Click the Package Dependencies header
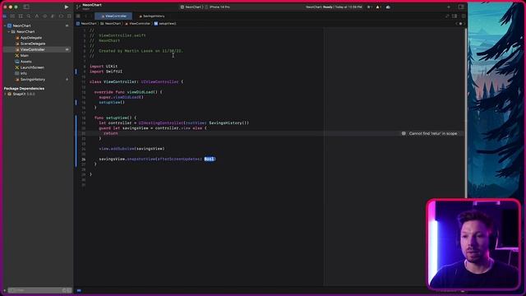The image size is (526, 296). (x=24, y=89)
